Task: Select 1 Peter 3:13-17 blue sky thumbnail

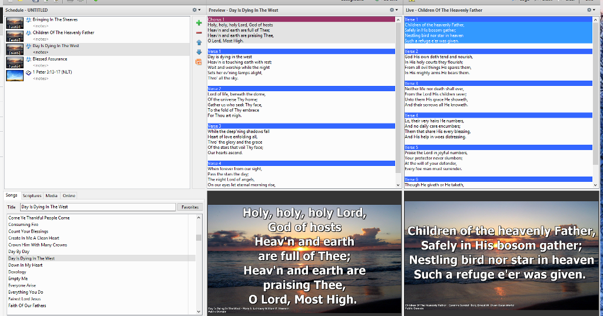Action: click(15, 75)
